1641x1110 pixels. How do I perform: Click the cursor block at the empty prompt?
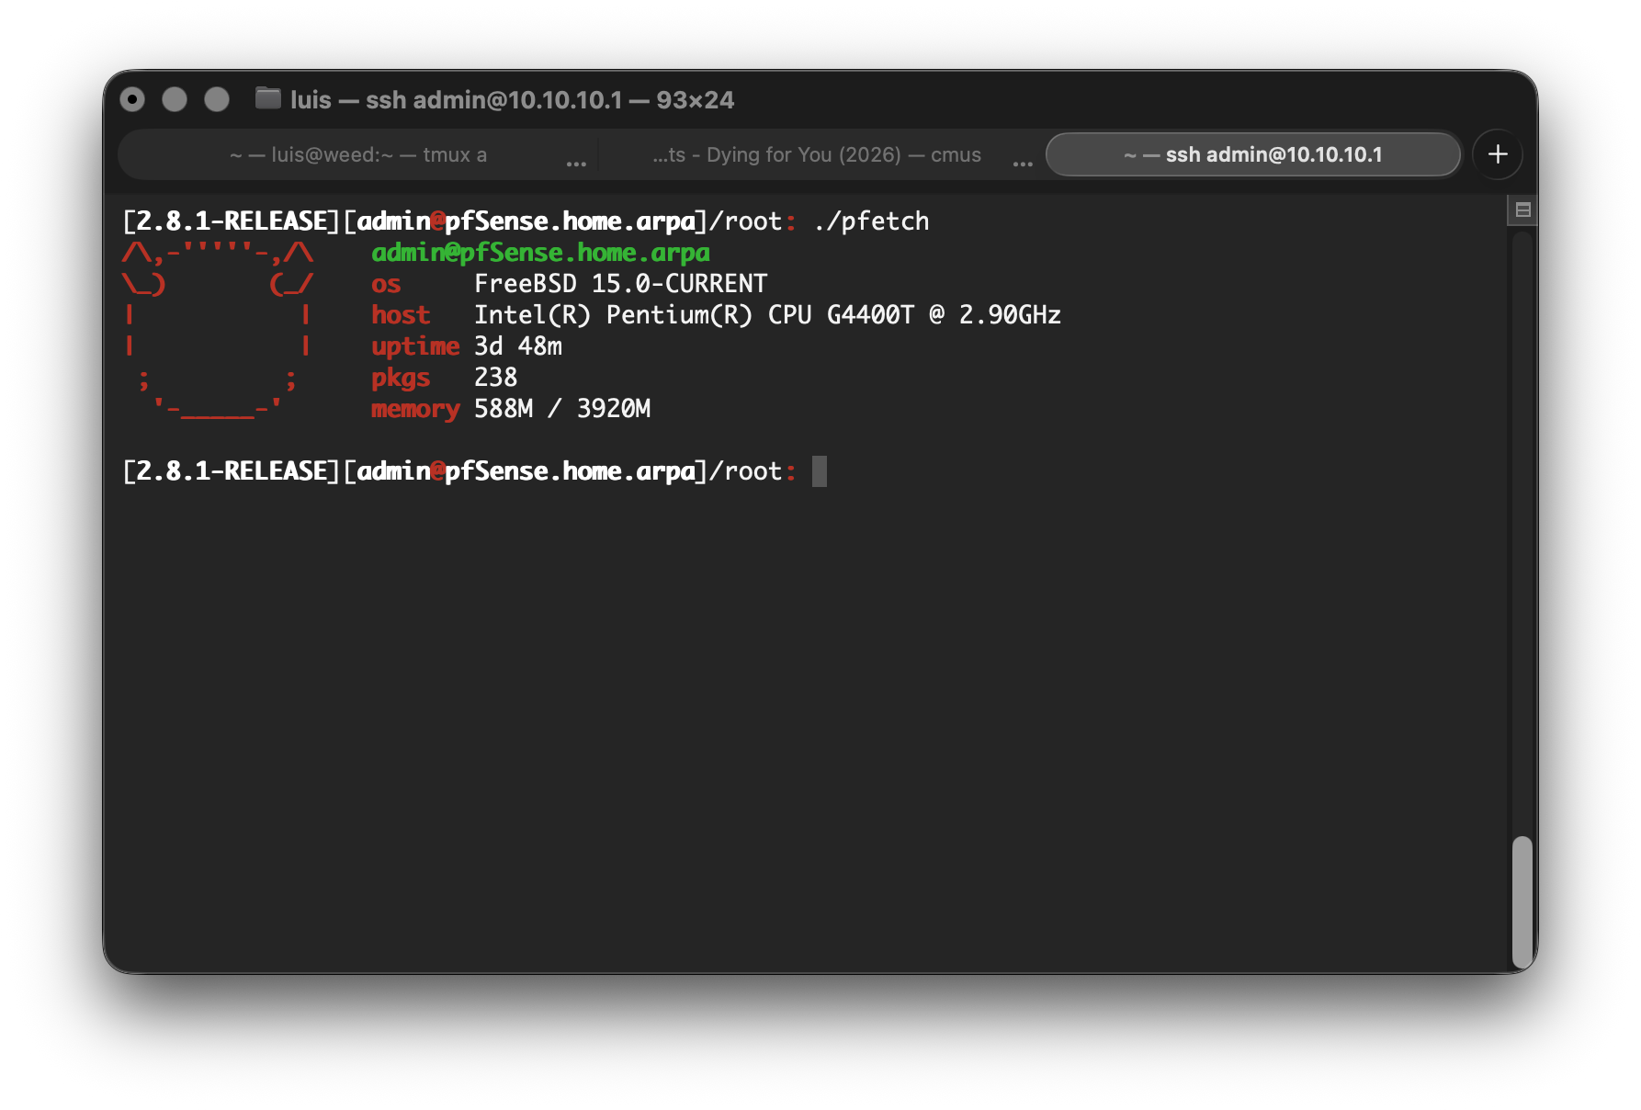pos(820,471)
